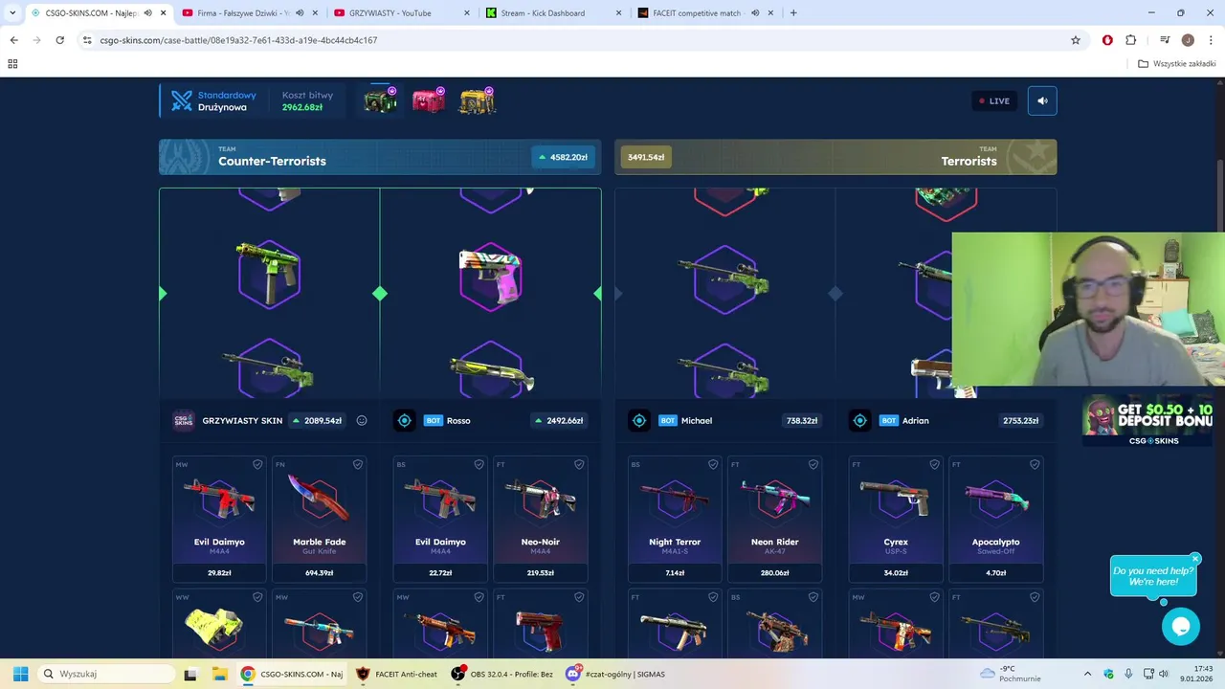Click bot Michael's avatar icon
This screenshot has height=689, width=1225.
point(639,420)
